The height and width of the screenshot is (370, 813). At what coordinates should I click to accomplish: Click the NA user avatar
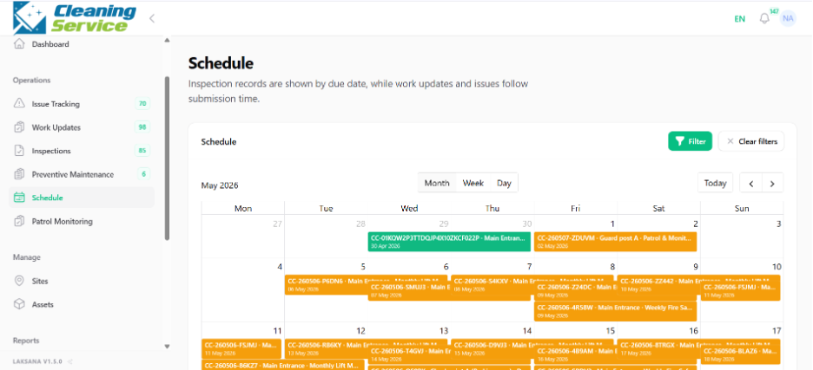tap(788, 18)
